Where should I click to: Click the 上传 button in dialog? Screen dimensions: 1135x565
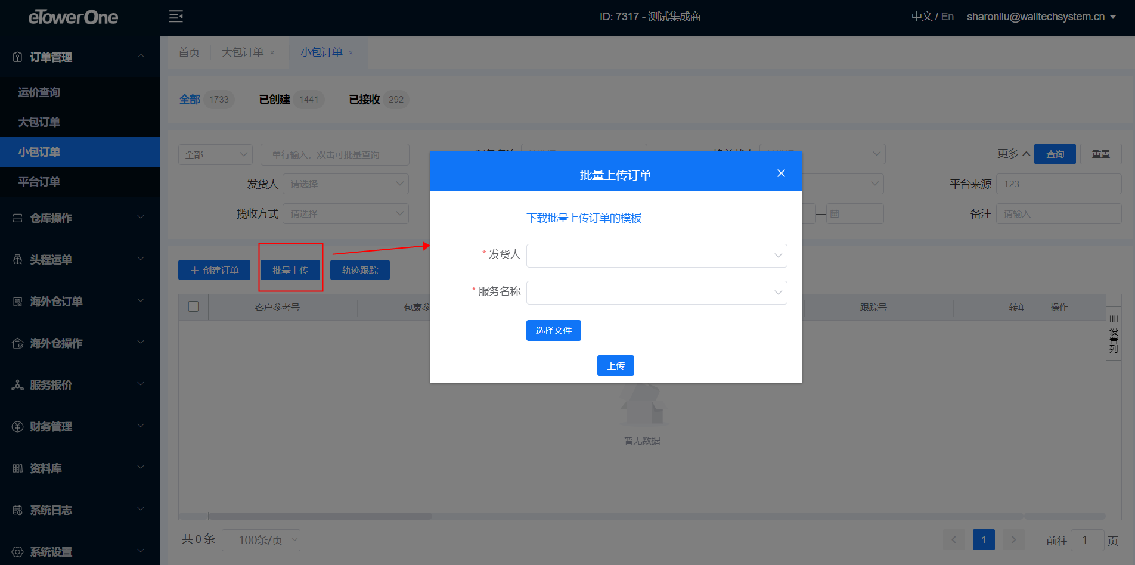point(616,366)
